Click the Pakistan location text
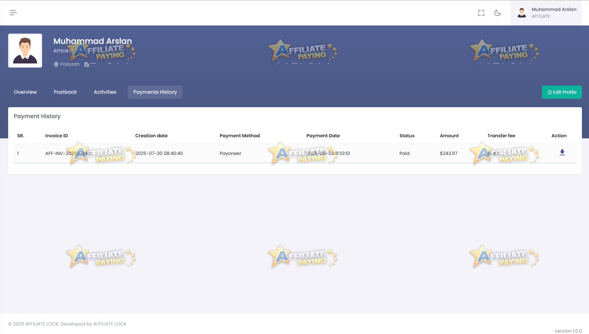The width and height of the screenshot is (589, 334). click(70, 64)
